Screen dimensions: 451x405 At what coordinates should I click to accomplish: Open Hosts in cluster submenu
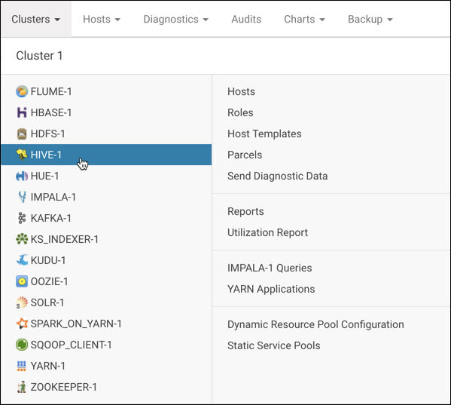pos(242,91)
